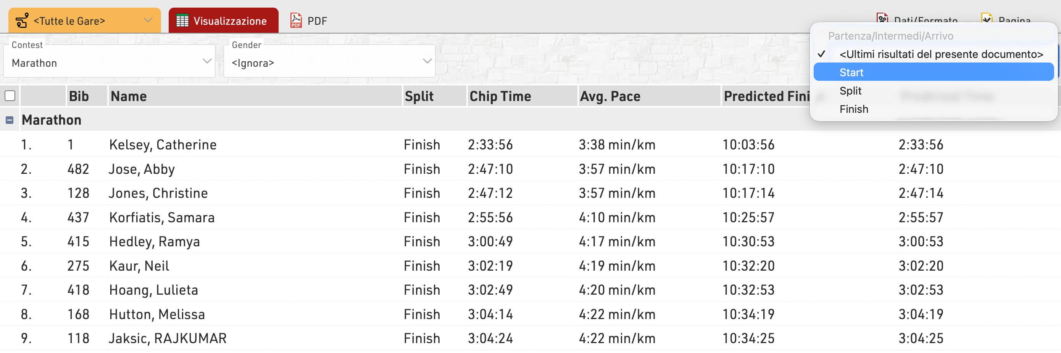Pick Finish in the Partenza/Intermedi/Arrivo menu
Screen dimensions: 1061x353
point(853,109)
